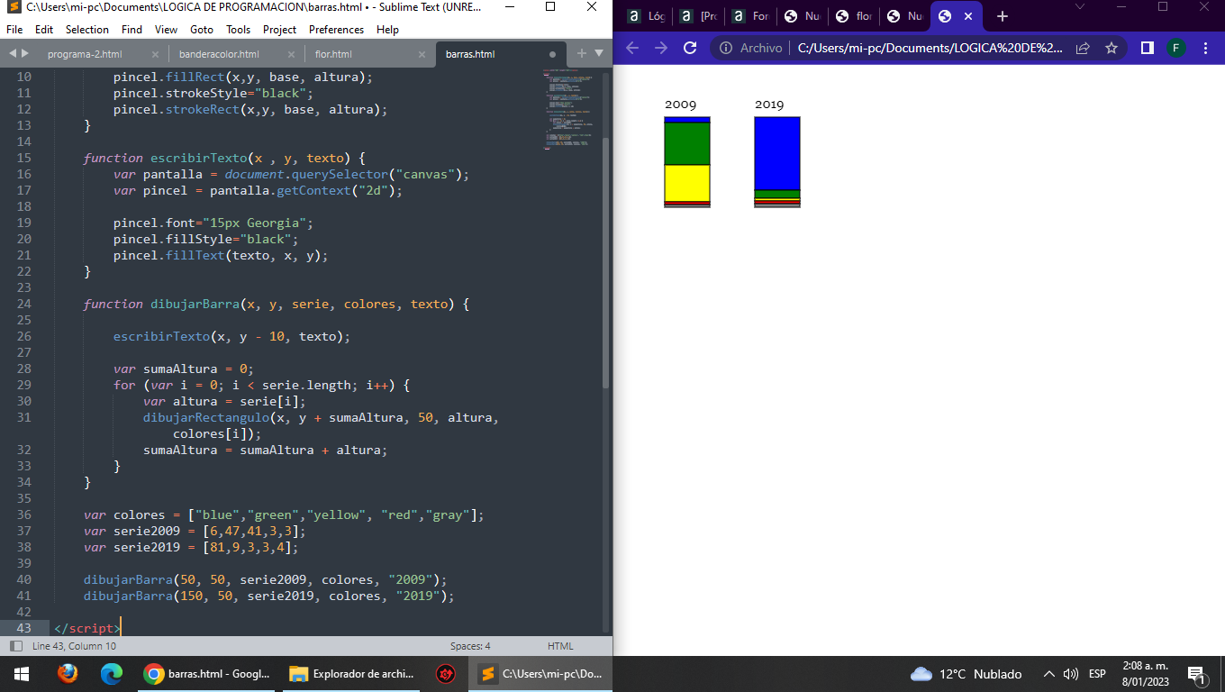Open the Project menu

click(280, 29)
